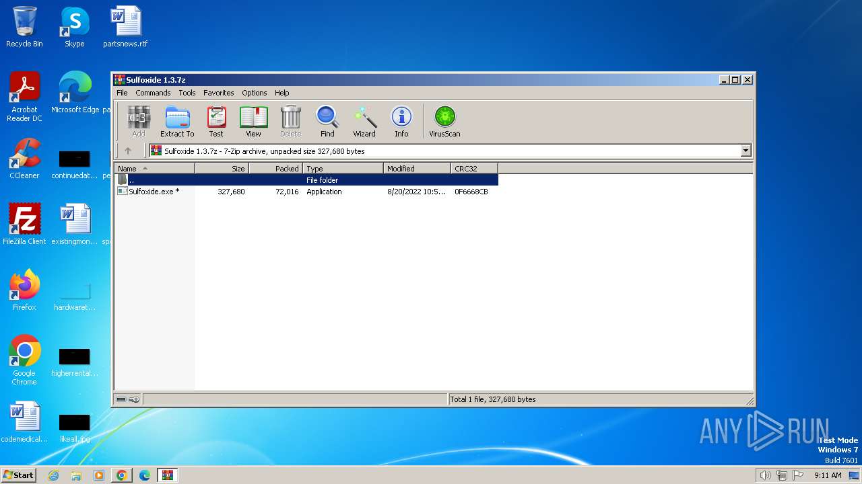
Task: Sort by Type column header
Action: click(343, 169)
